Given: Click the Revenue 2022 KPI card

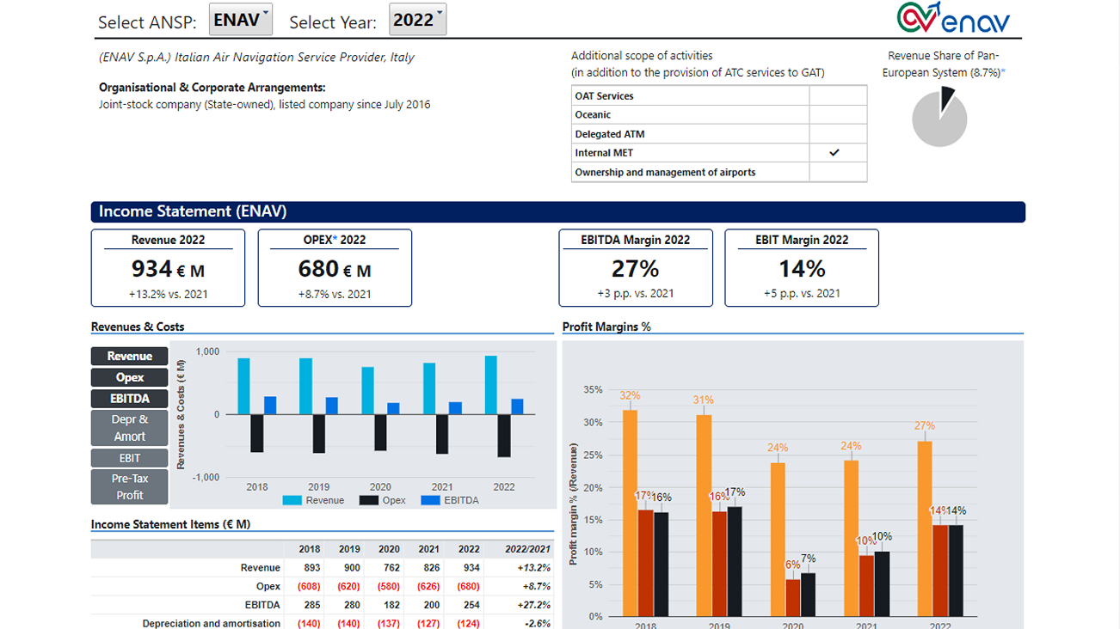Looking at the screenshot, I should [168, 267].
